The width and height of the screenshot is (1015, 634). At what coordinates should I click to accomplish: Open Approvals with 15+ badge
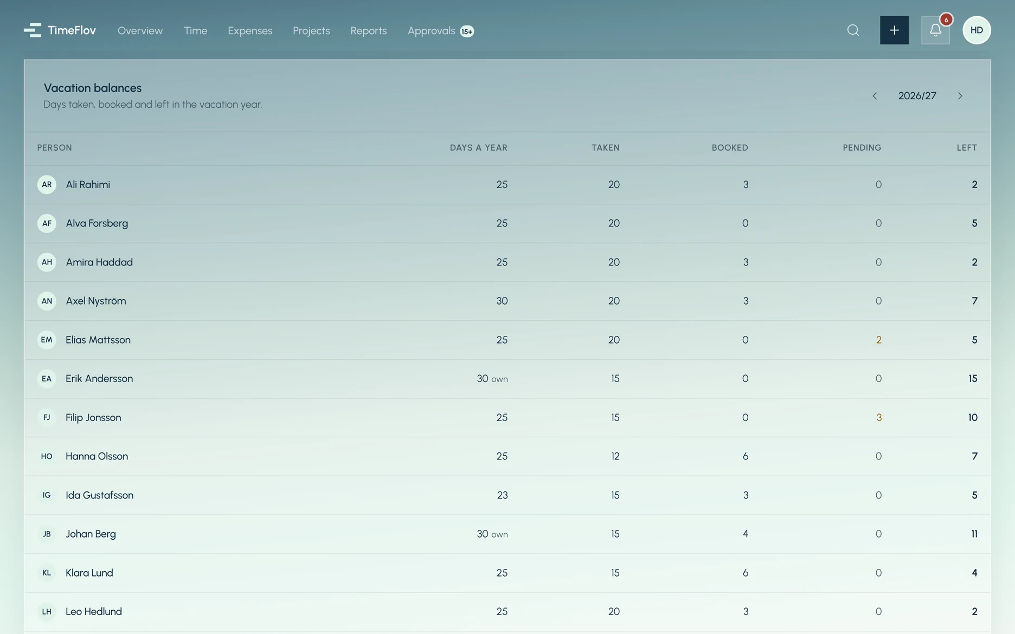pyautogui.click(x=441, y=31)
